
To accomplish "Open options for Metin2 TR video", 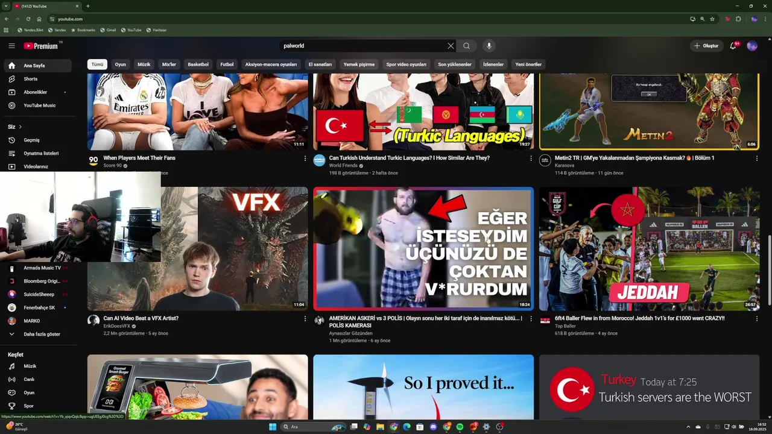I will tap(757, 159).
